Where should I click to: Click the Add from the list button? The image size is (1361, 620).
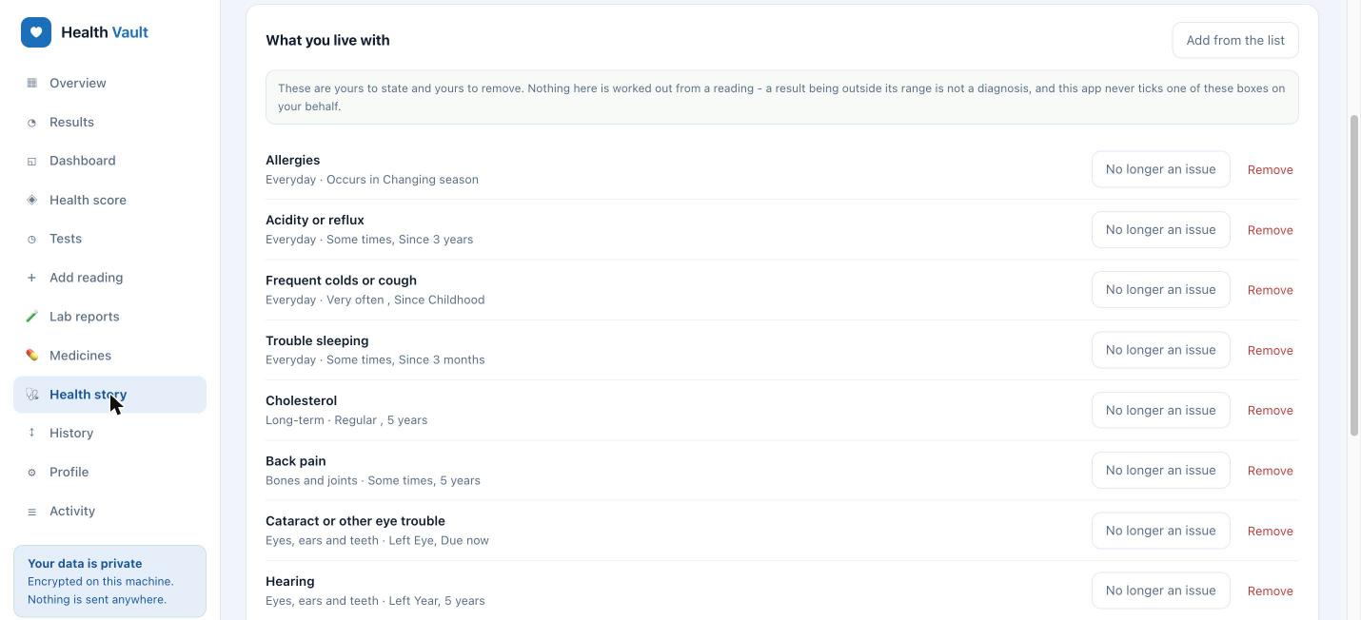point(1235,40)
